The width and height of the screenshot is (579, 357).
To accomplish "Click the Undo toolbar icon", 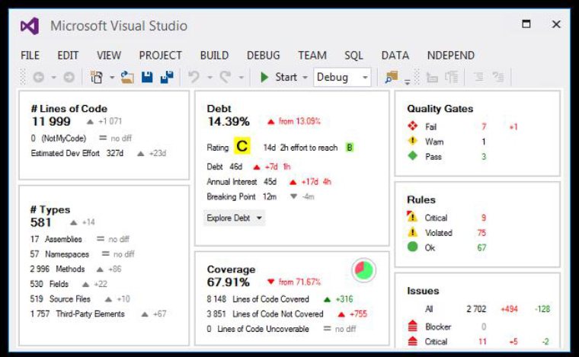I will [194, 77].
